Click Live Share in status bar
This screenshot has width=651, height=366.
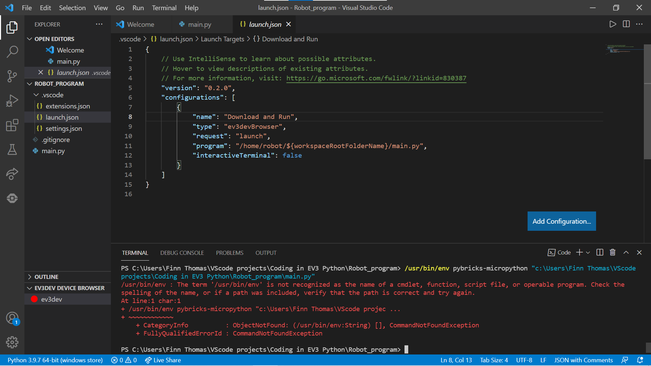163,360
